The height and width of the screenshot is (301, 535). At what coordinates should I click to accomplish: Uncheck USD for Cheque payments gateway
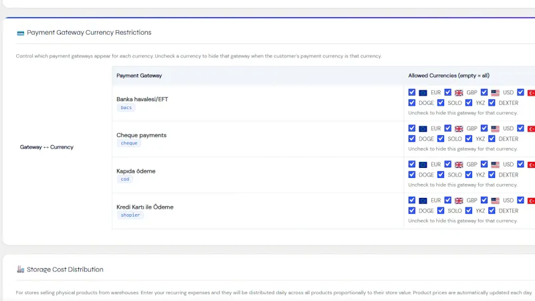(x=484, y=128)
